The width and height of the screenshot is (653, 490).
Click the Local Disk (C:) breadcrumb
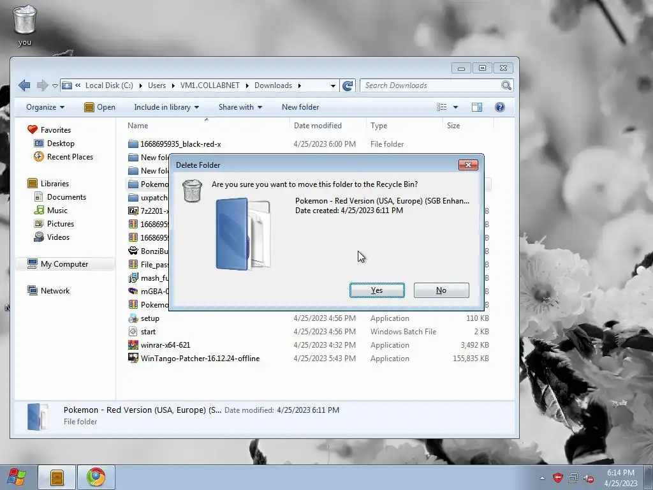pos(109,85)
